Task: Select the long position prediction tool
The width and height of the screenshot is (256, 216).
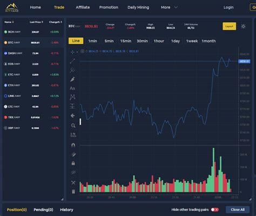Action: (x=72, y=106)
